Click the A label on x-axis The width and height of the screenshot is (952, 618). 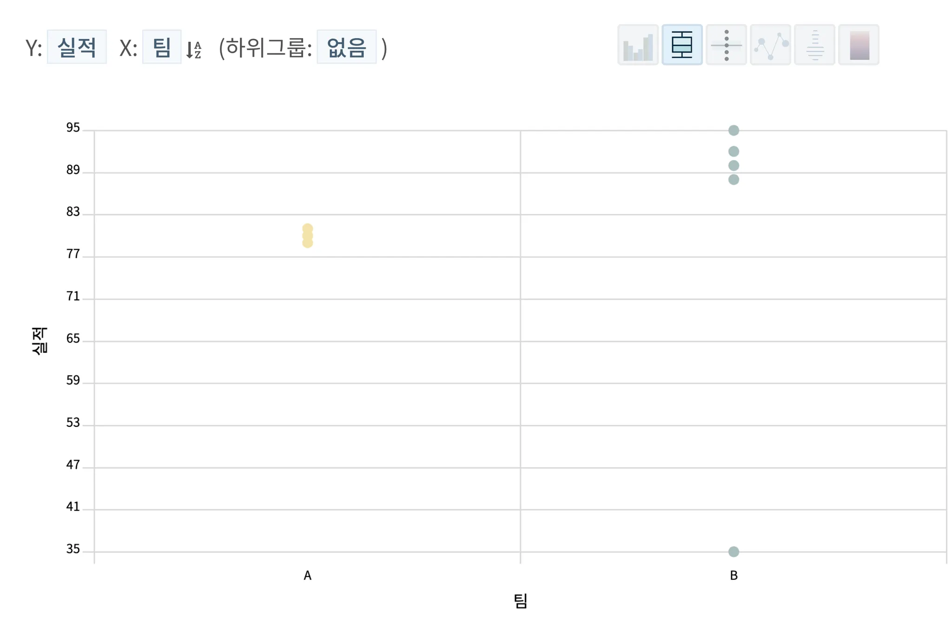(307, 576)
